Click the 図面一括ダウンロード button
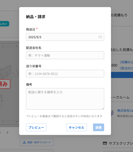The image size is (133, 152). [x=37, y=142]
